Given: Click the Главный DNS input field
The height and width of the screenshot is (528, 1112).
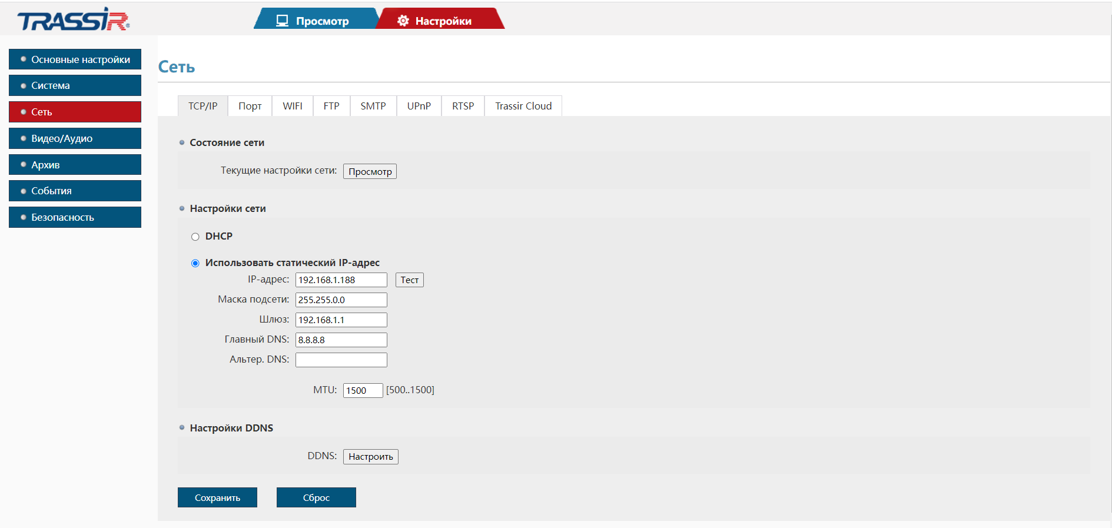Looking at the screenshot, I should [341, 340].
